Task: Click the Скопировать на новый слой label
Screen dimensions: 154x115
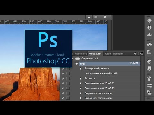Action: coord(101,73)
